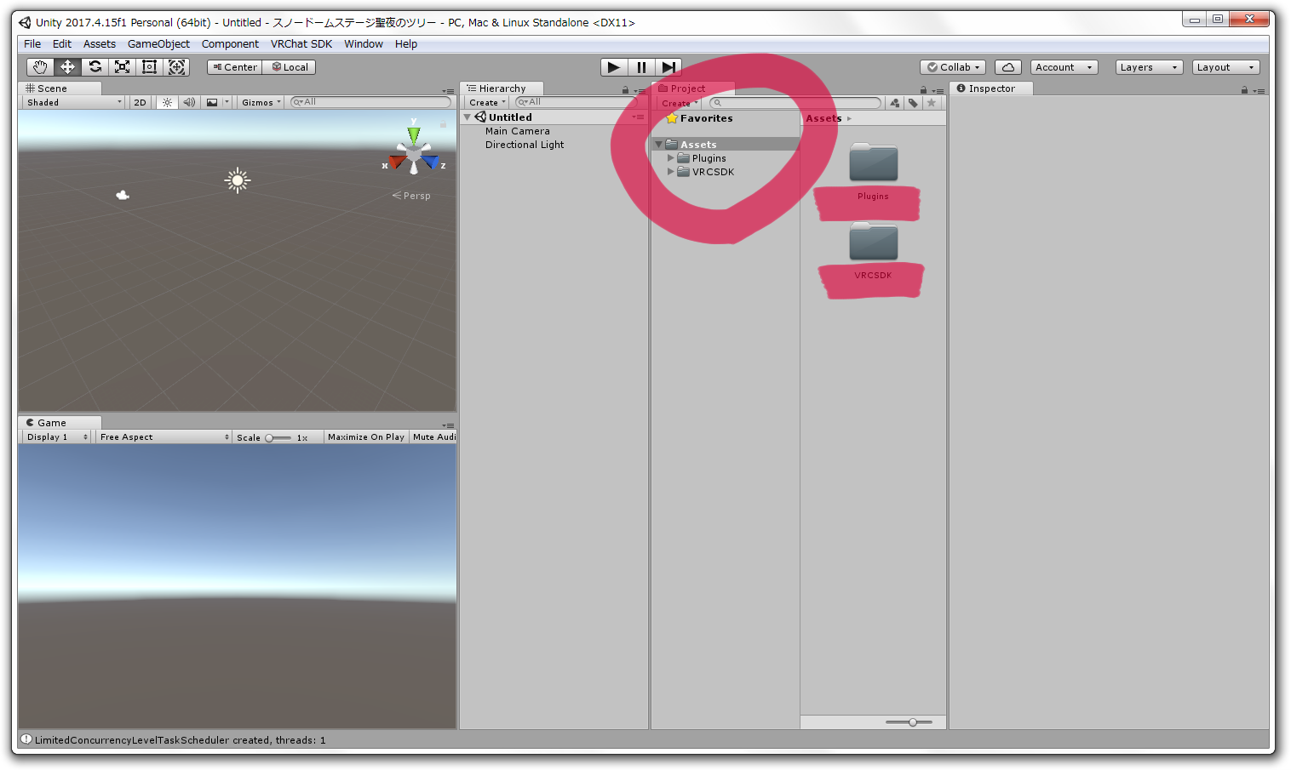Switch to the Inspector tab
Screen dimensions: 1291x770
991,88
